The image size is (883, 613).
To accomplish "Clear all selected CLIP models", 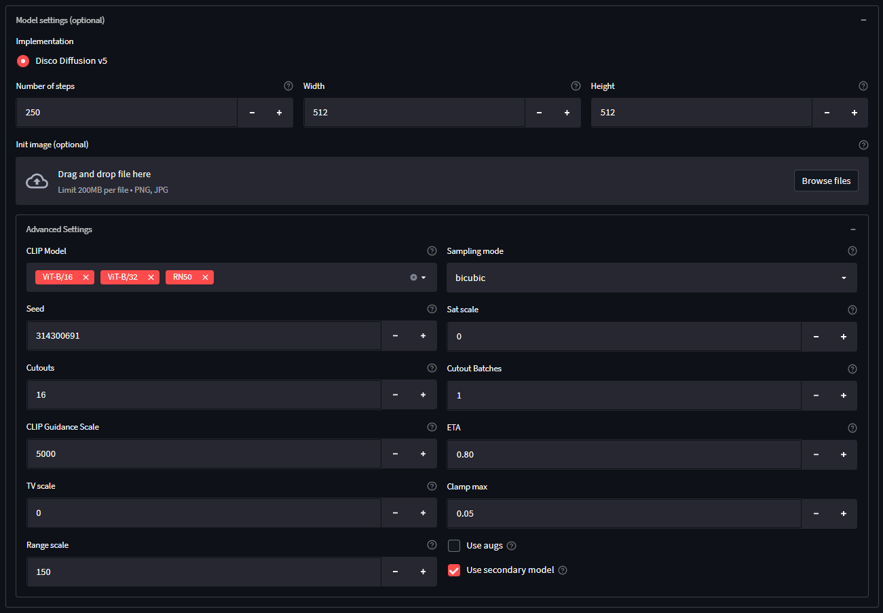I will pos(413,277).
